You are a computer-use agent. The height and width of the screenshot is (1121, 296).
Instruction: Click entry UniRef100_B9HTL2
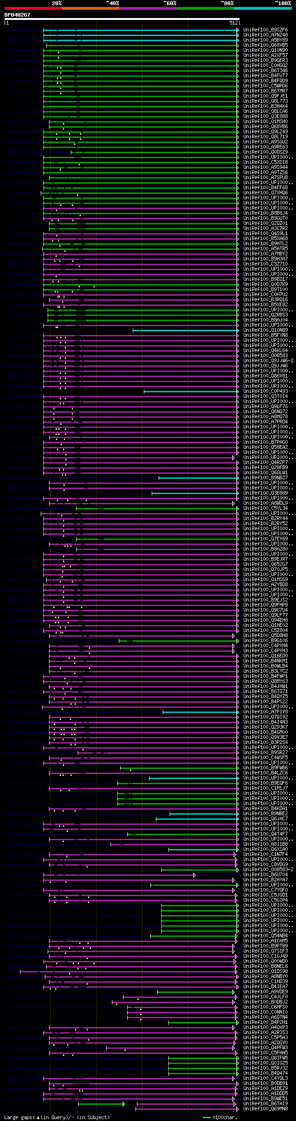[265, 244]
